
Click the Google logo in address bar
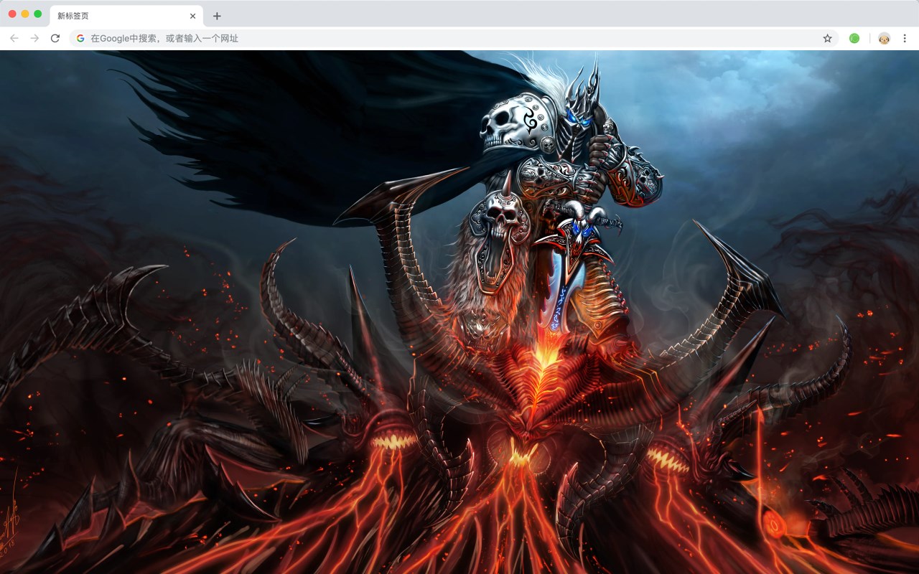(x=80, y=38)
